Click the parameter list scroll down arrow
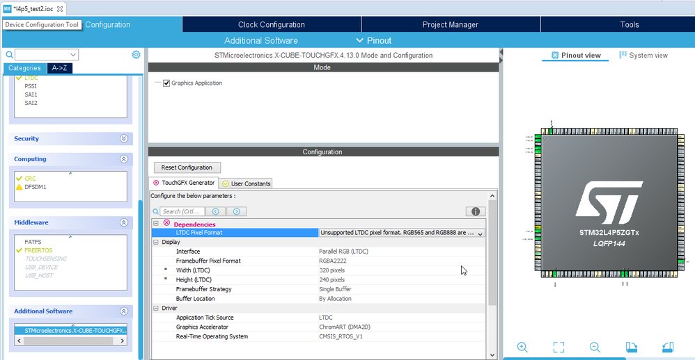Screen dimensions: 695x360 tap(492, 354)
